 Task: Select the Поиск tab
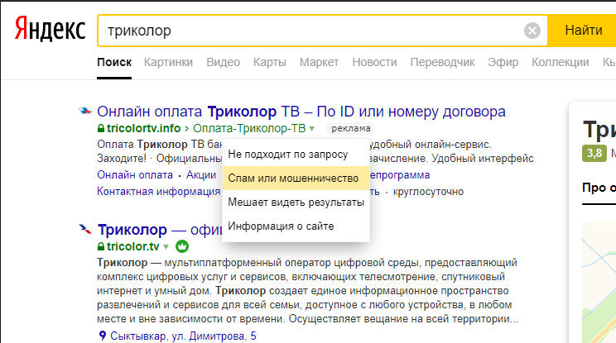114,62
